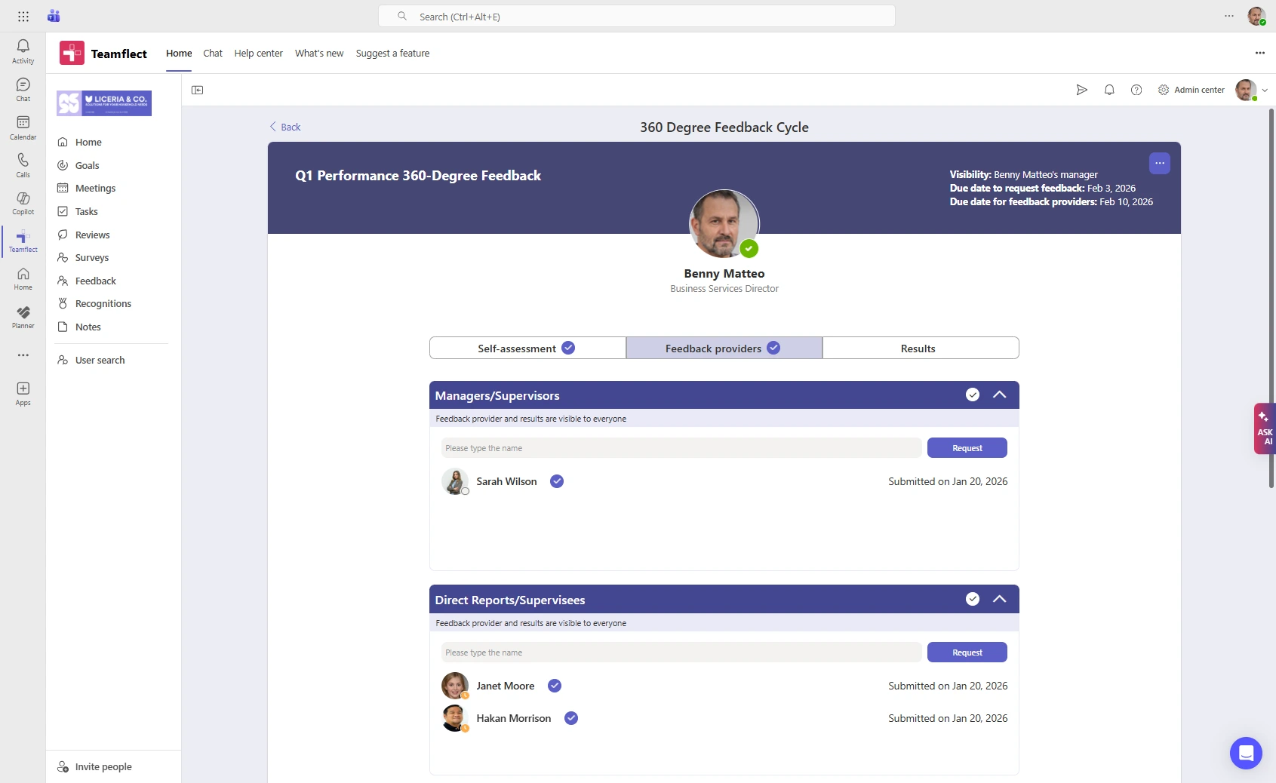Open the Ask AI floating panel

click(x=1264, y=428)
